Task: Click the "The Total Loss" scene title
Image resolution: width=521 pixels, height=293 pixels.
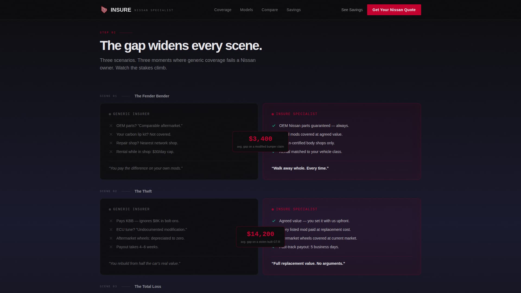Action: click(148, 286)
